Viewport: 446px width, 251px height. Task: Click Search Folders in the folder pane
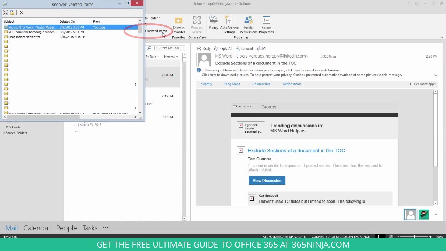point(16,133)
